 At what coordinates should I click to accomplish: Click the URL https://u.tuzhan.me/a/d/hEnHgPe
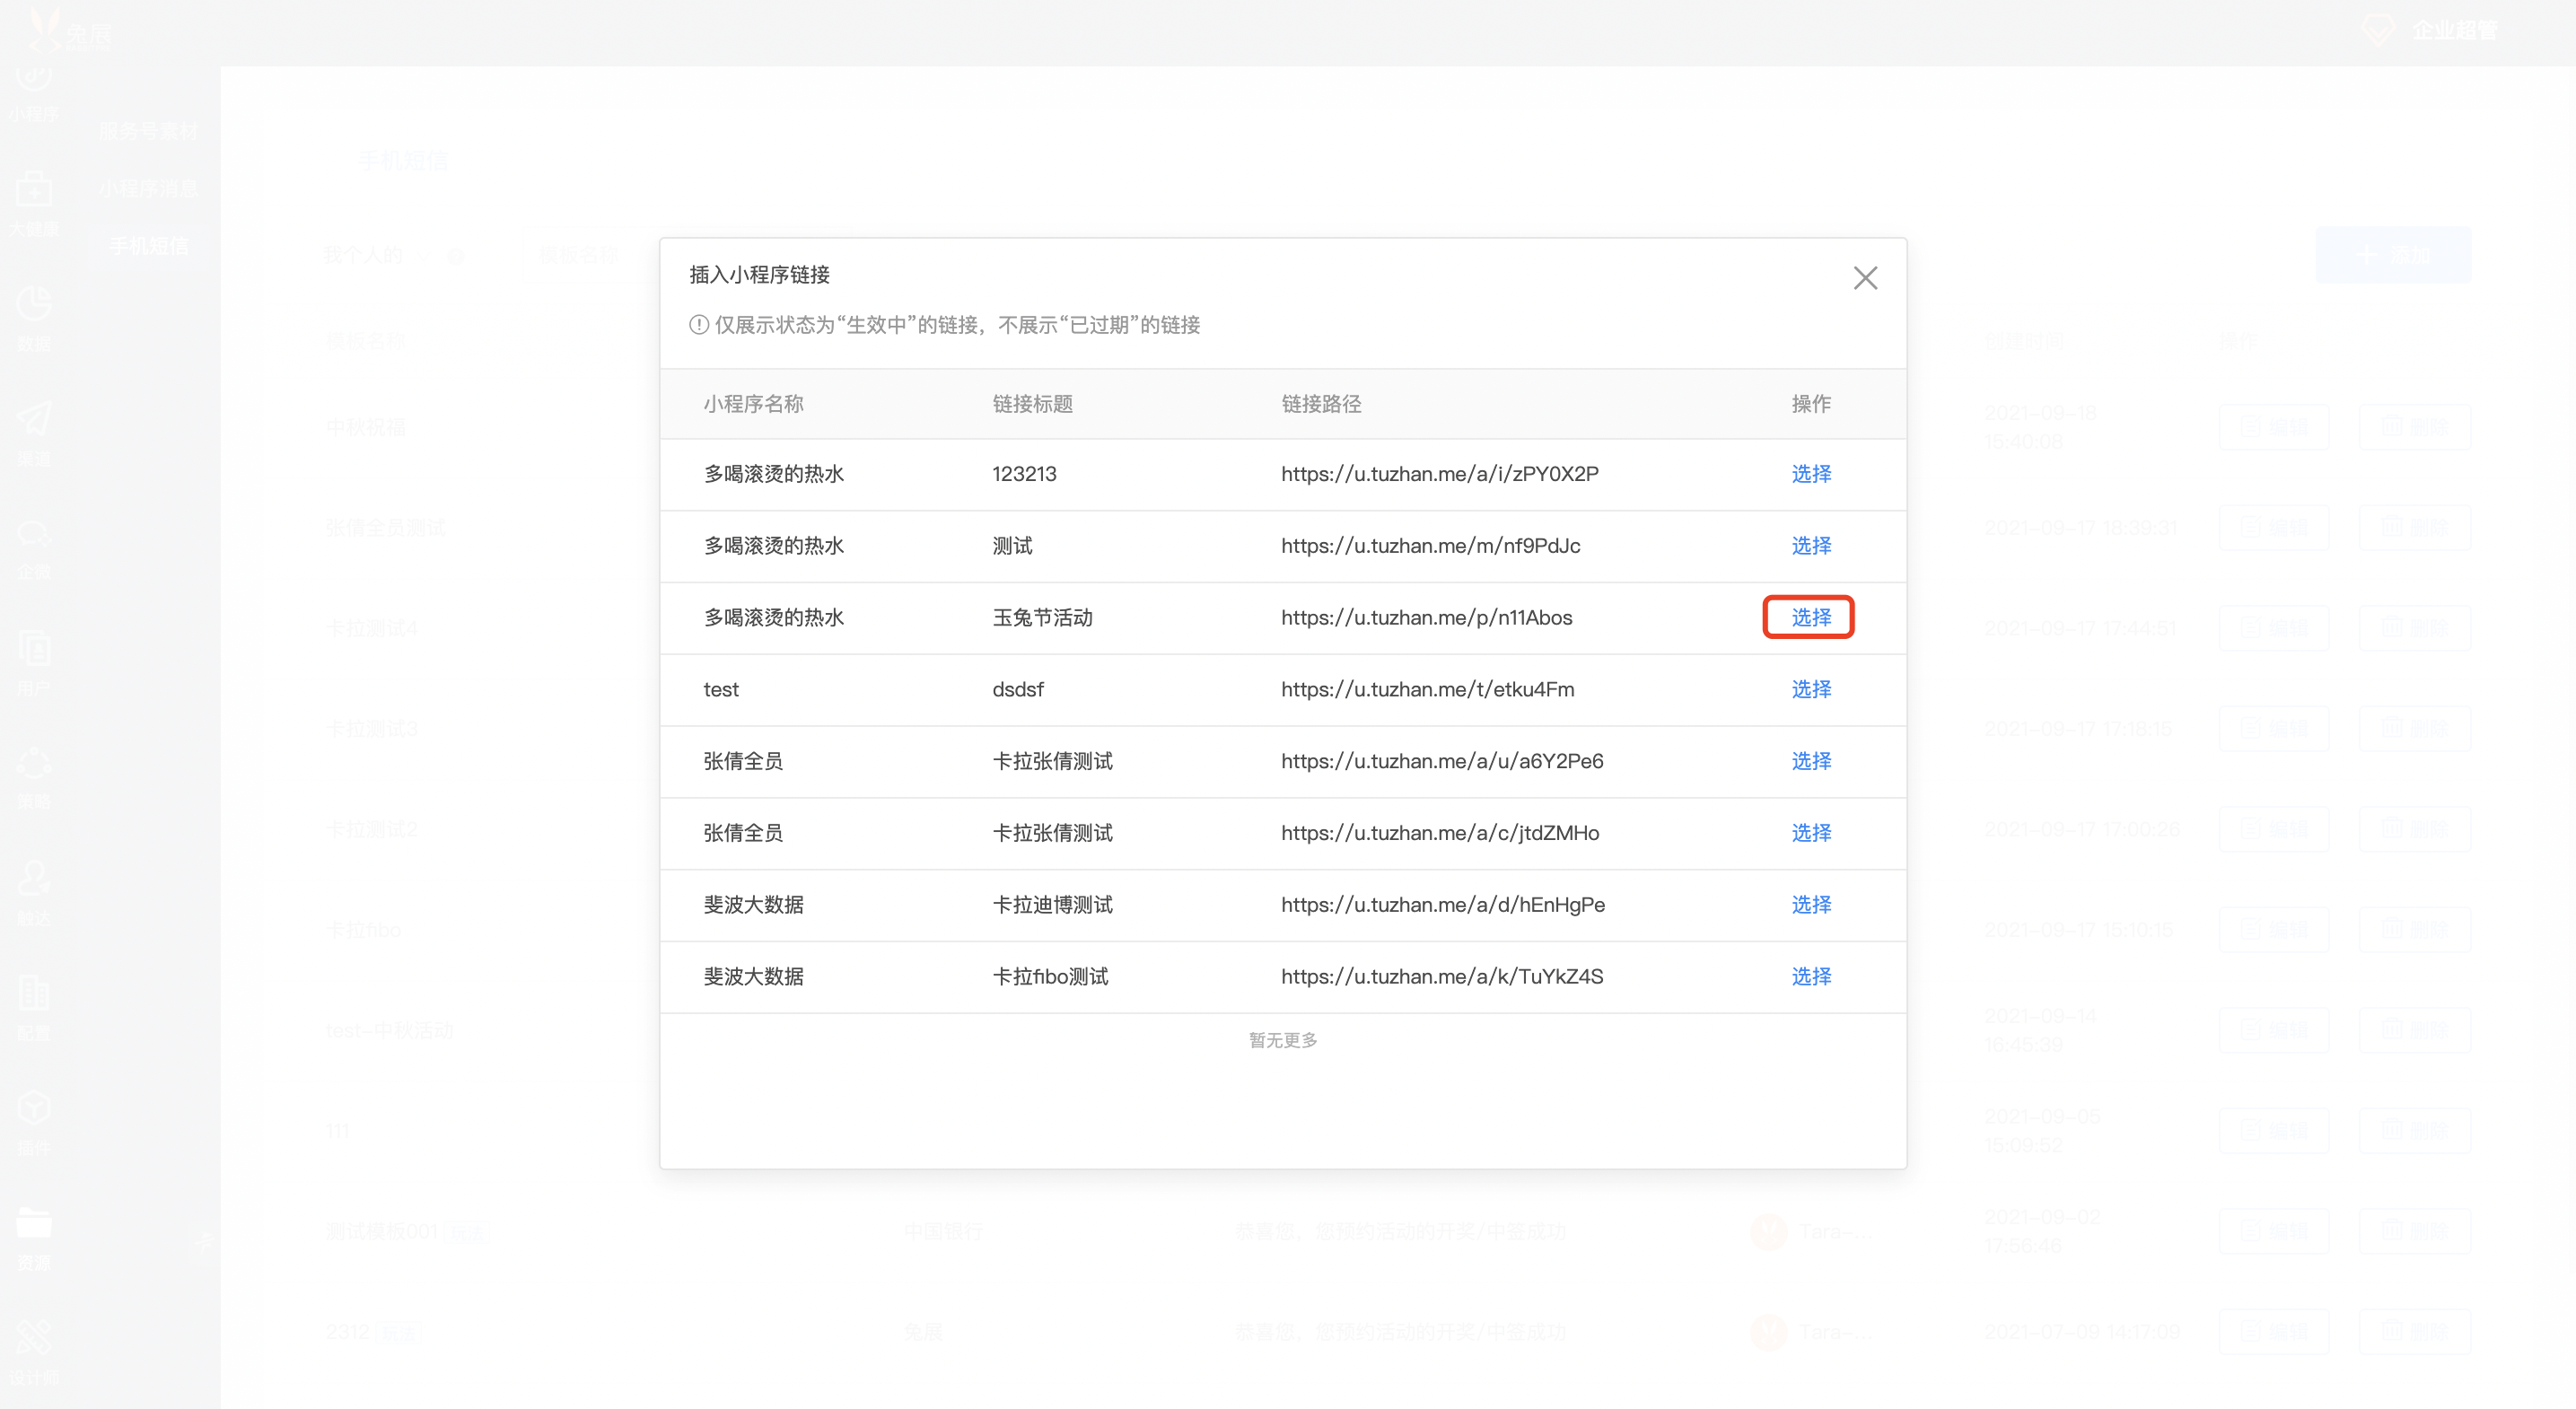(1443, 905)
